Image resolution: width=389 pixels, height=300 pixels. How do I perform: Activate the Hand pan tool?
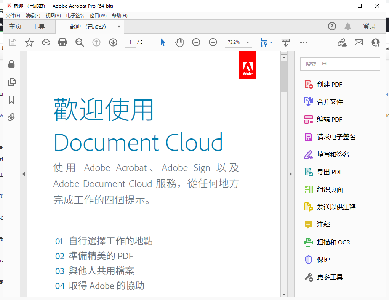(179, 42)
